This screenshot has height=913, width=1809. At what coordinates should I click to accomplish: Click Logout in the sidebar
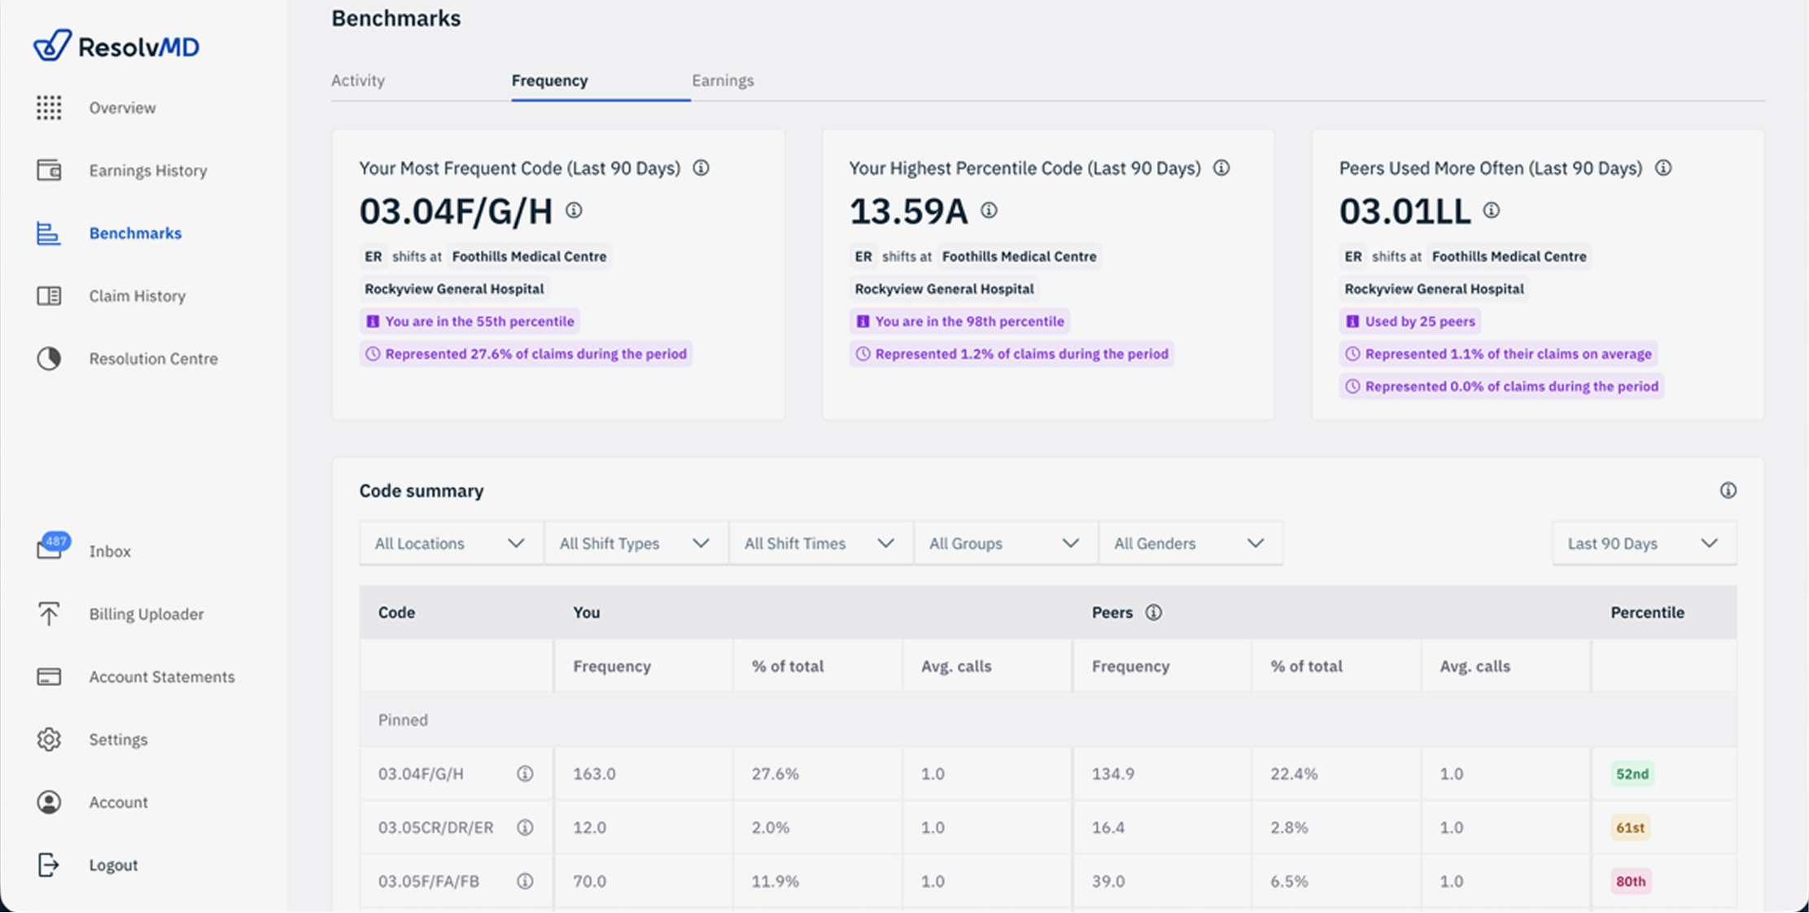112,864
